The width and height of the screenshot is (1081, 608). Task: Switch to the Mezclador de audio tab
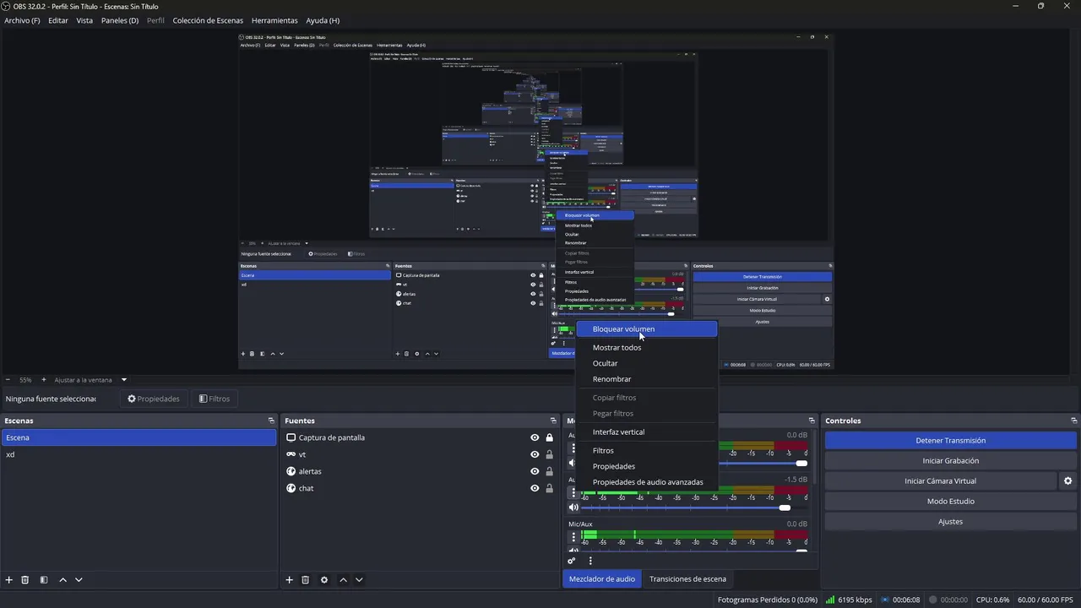602,579
